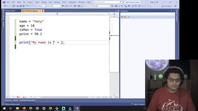Click the Visual Studio logo icon
Screen dimensions: 198x111
(x=4, y=2)
